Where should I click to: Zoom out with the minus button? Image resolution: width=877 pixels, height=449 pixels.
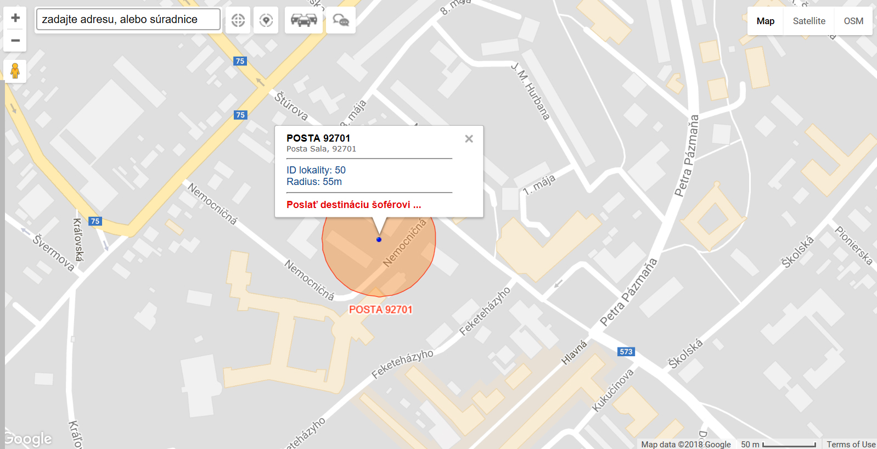click(x=15, y=41)
